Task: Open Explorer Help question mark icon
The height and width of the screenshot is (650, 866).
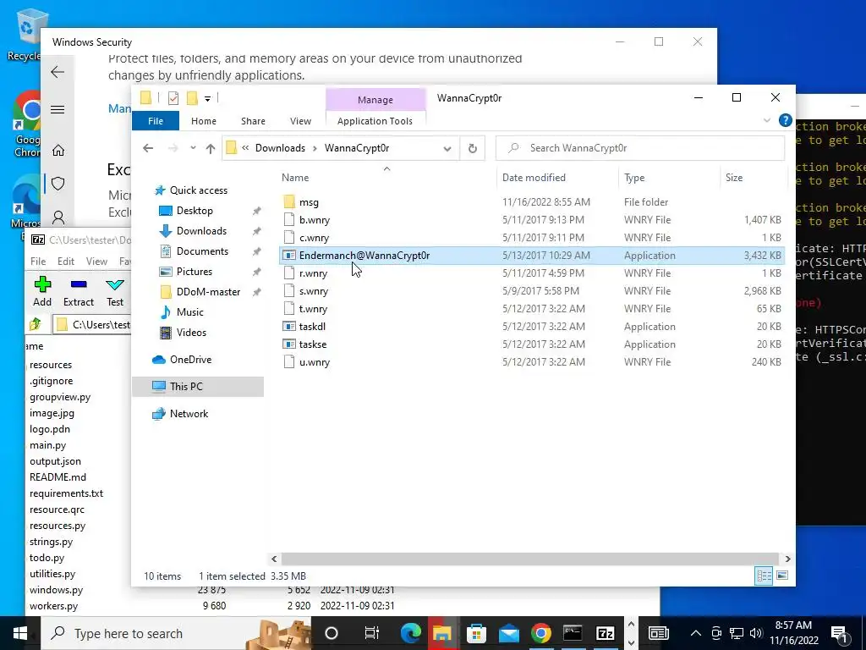Action: coord(785,120)
